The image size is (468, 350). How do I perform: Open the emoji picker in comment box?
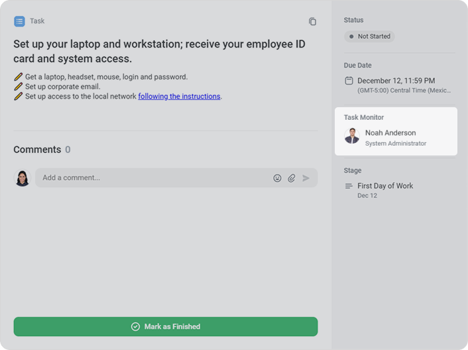coord(277,178)
